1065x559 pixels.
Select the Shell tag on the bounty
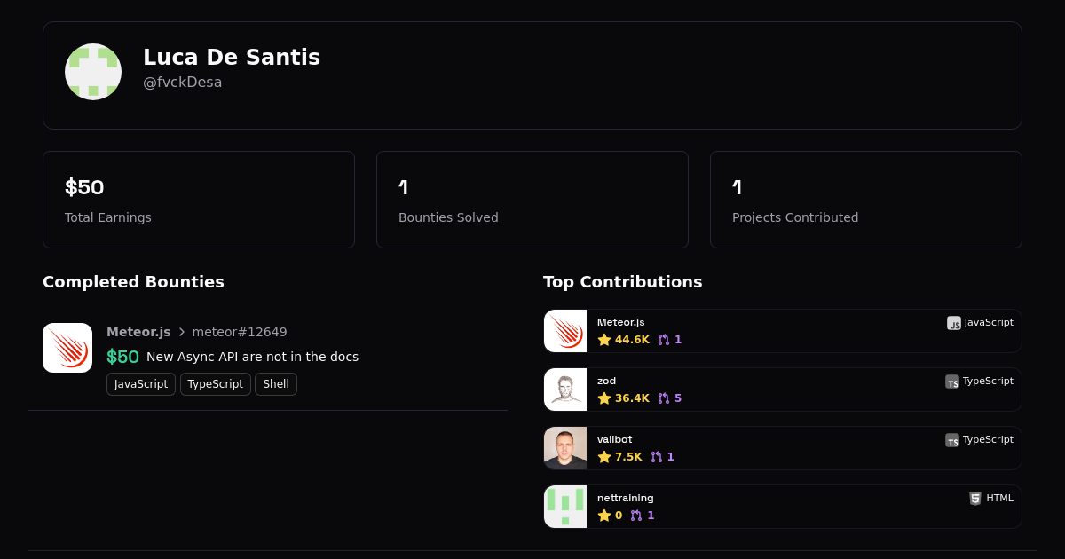(x=276, y=384)
